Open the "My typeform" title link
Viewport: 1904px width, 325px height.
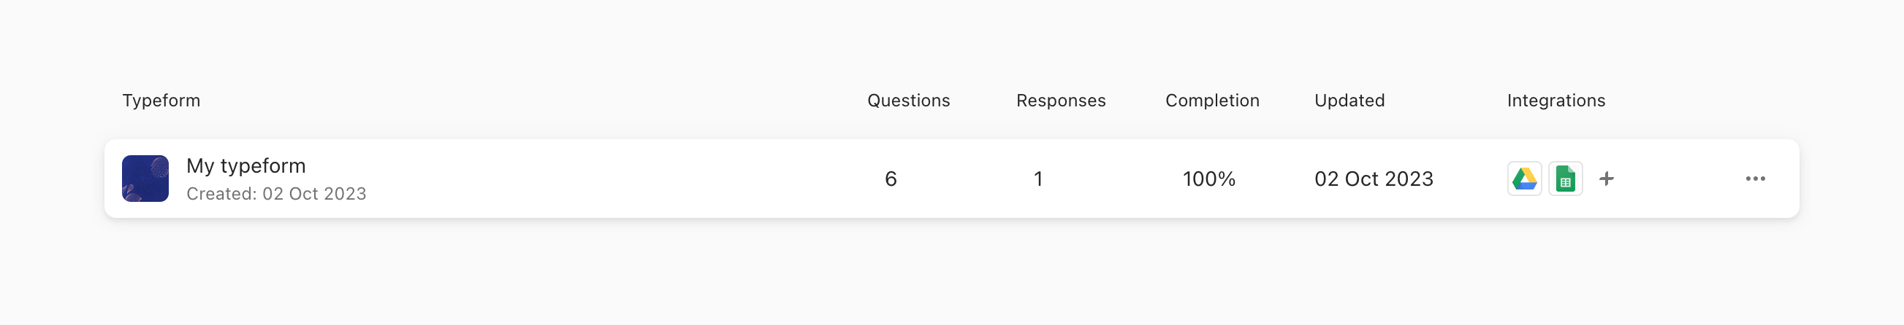245,166
